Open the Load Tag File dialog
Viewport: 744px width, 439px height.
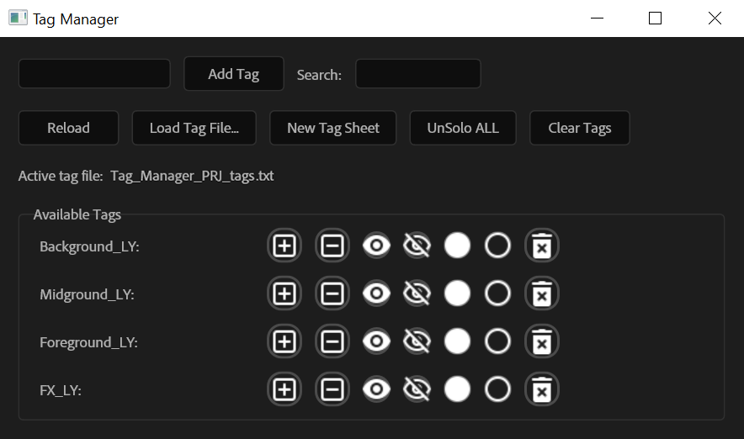coord(194,128)
